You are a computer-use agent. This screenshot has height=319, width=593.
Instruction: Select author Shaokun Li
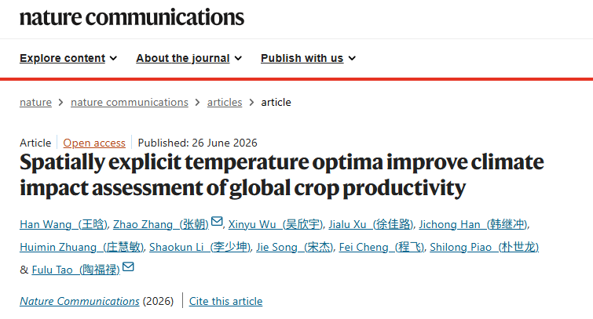point(200,247)
